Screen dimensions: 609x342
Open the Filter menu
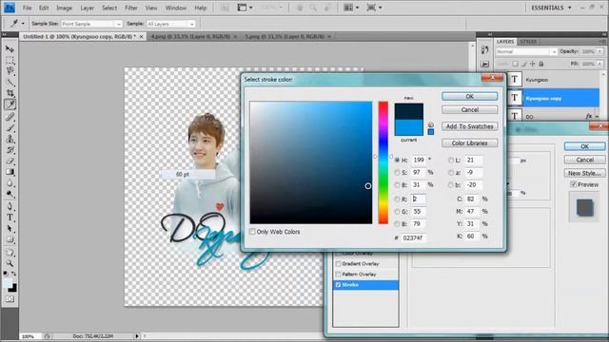(131, 8)
